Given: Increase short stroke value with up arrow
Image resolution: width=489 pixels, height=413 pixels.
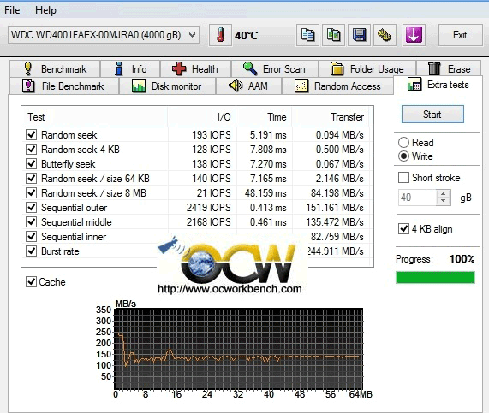Looking at the screenshot, I should (443, 194).
